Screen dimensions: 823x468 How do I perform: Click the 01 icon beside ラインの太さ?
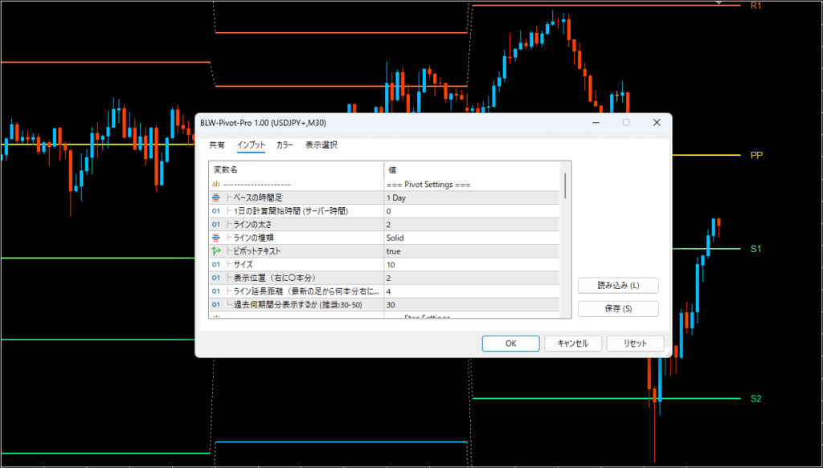[x=215, y=225]
